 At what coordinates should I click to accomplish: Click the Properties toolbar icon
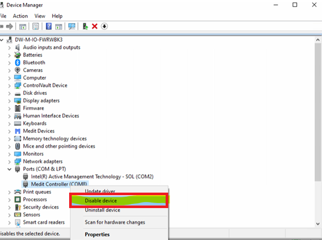(36, 26)
